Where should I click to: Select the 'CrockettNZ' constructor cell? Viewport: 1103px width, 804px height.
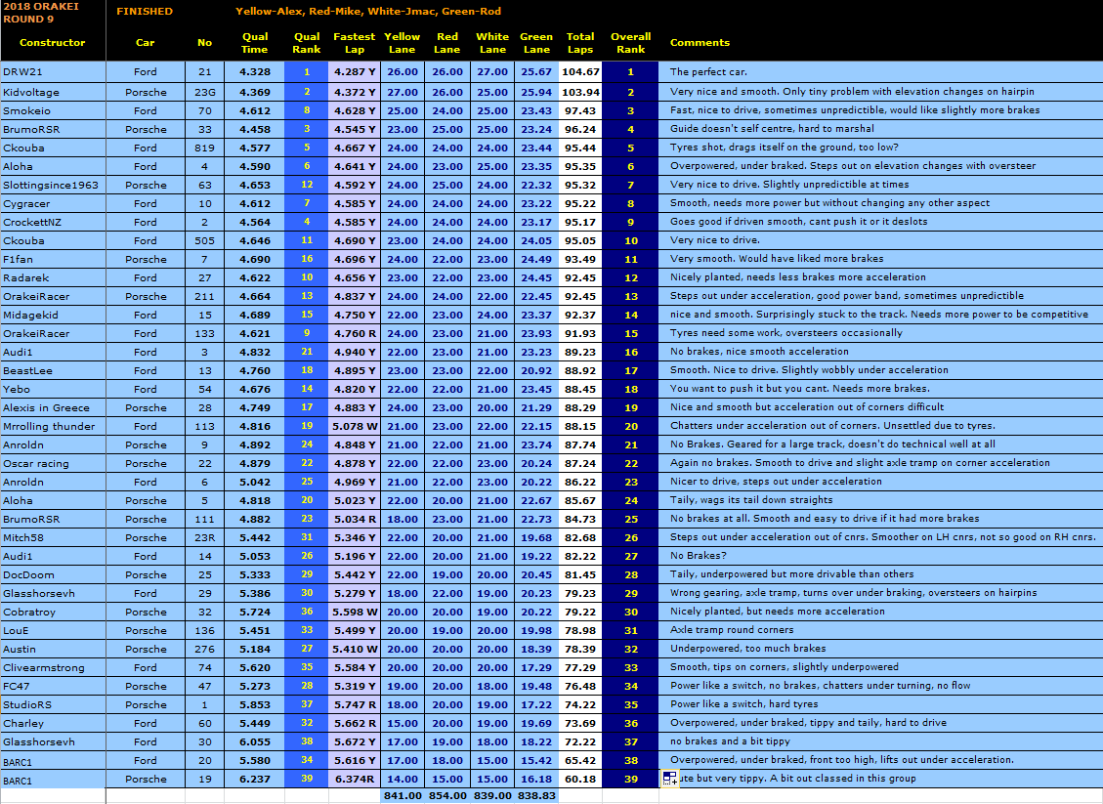[54, 223]
